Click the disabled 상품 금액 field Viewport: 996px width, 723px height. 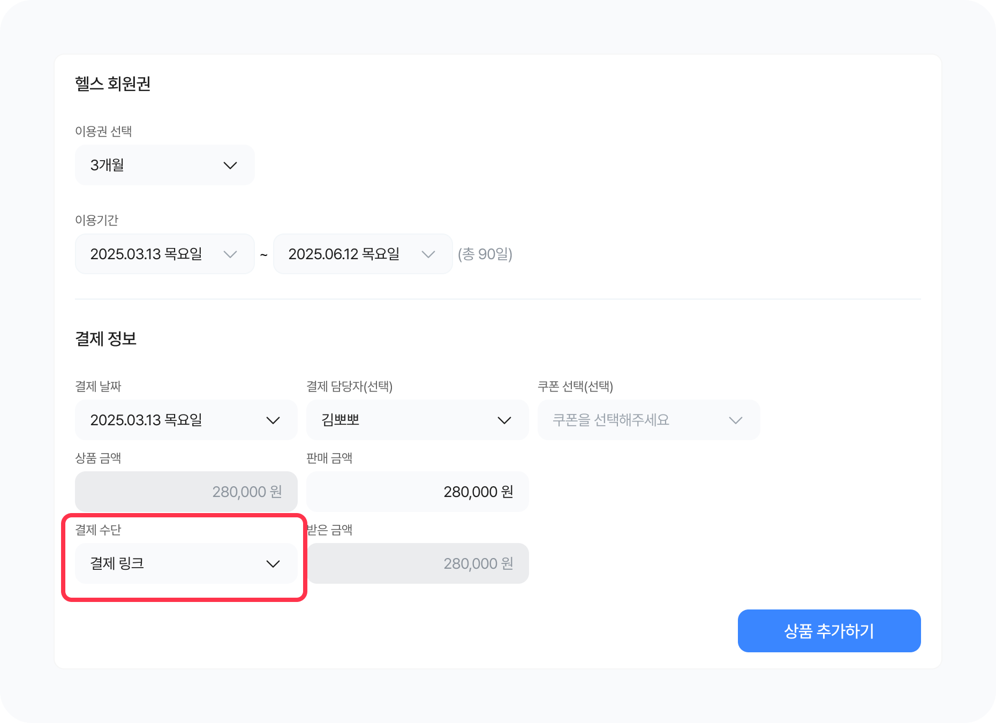tap(186, 492)
